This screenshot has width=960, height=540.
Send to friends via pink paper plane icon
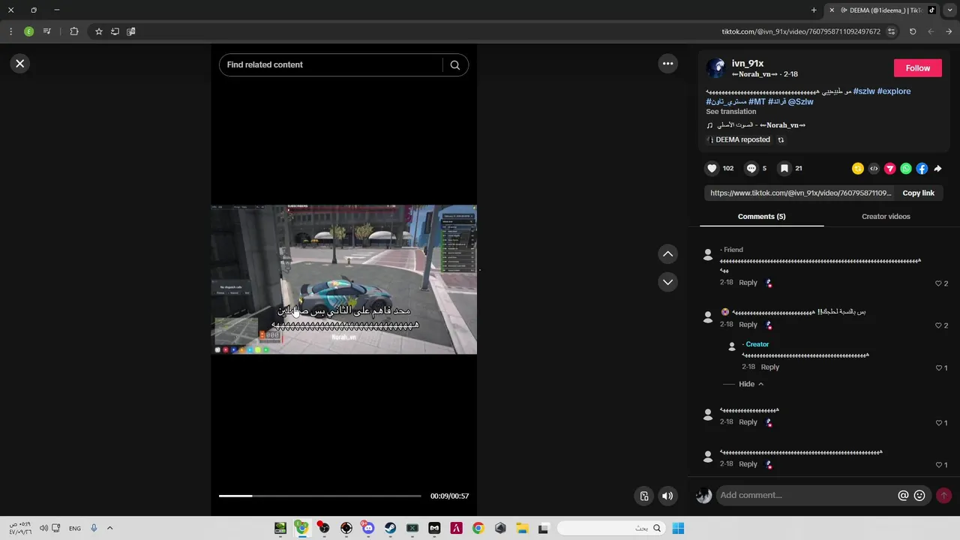pos(889,169)
